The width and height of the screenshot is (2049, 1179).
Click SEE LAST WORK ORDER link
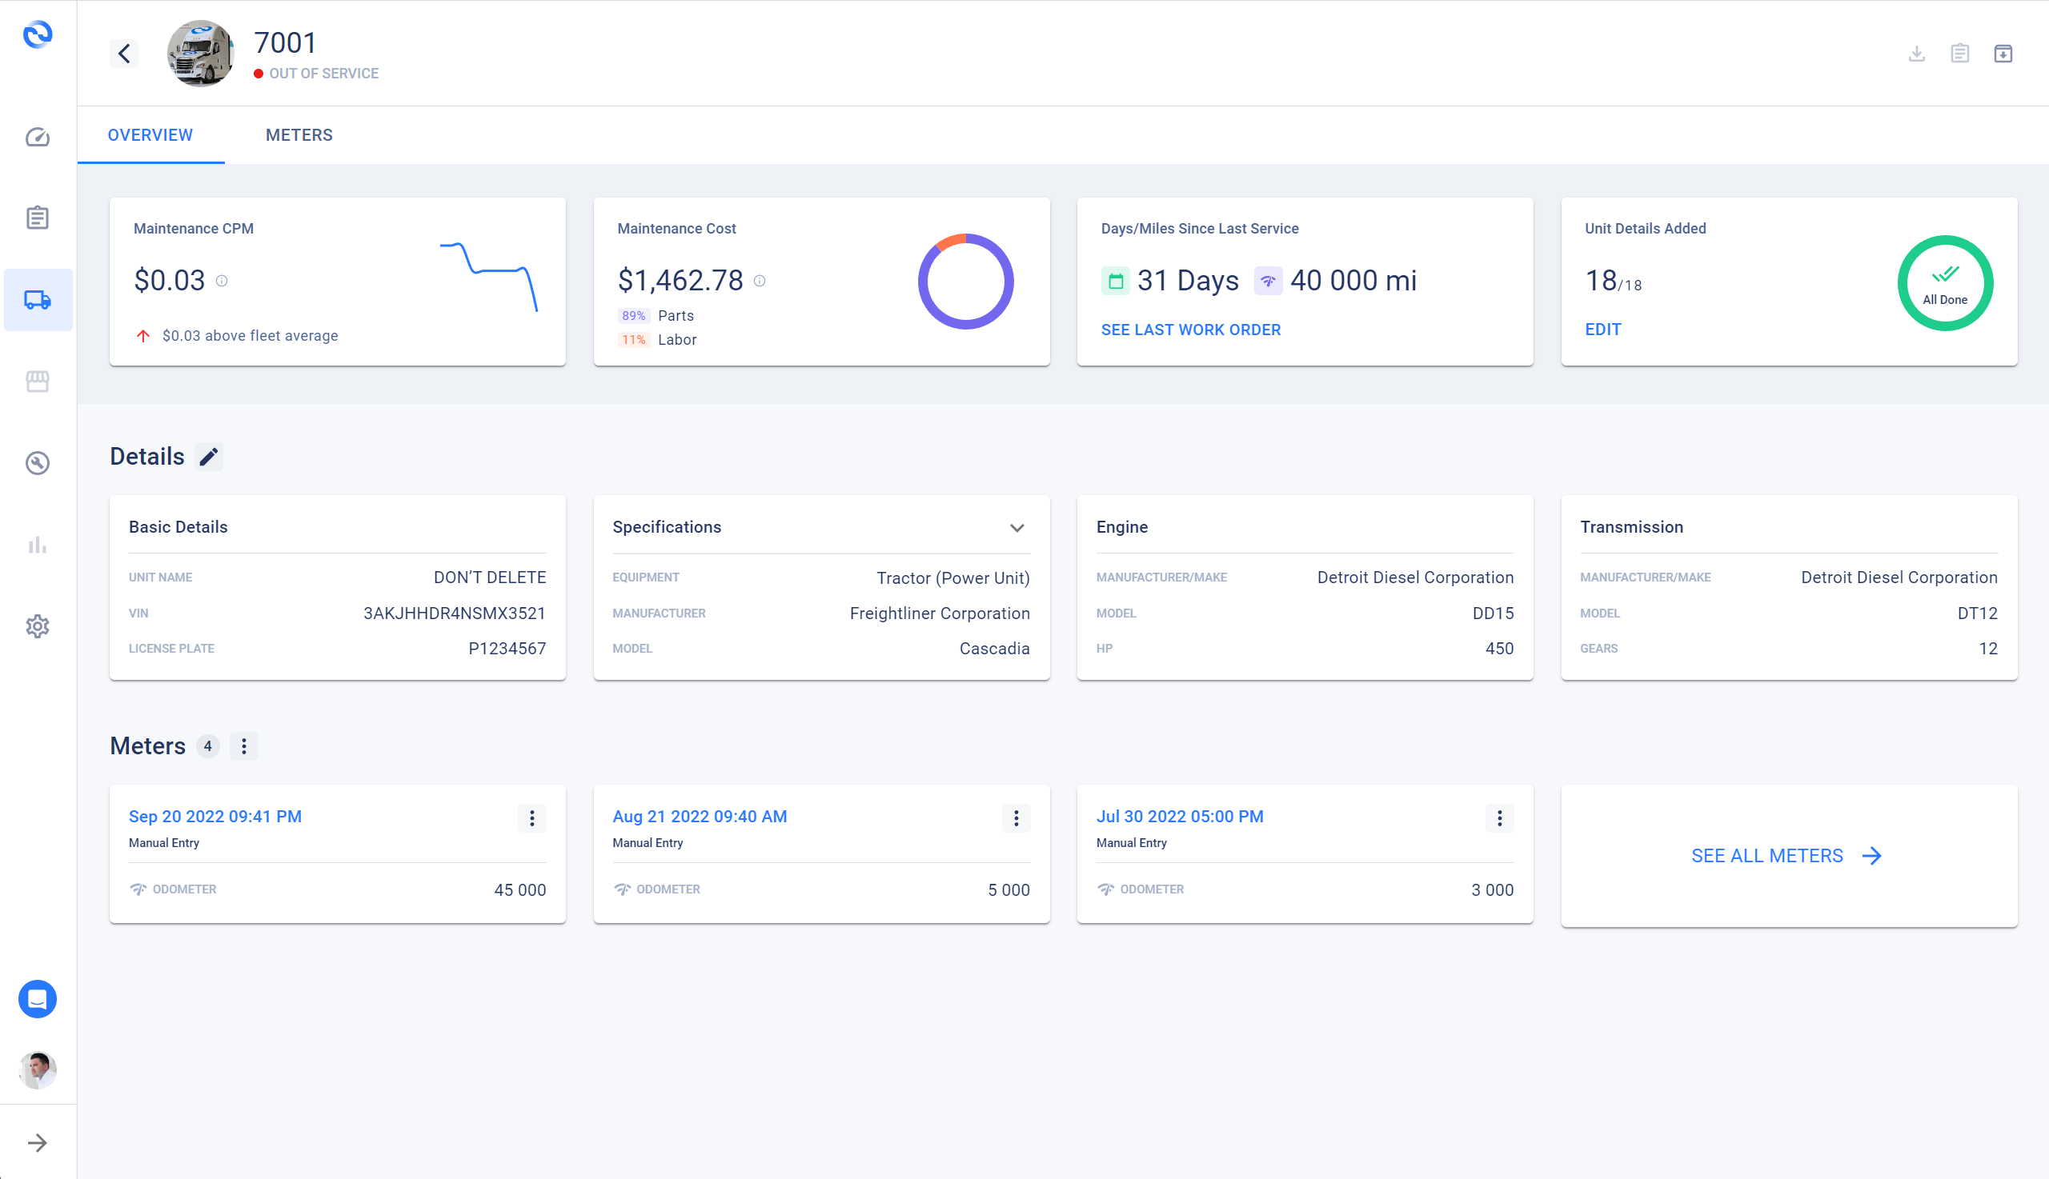[x=1190, y=330]
